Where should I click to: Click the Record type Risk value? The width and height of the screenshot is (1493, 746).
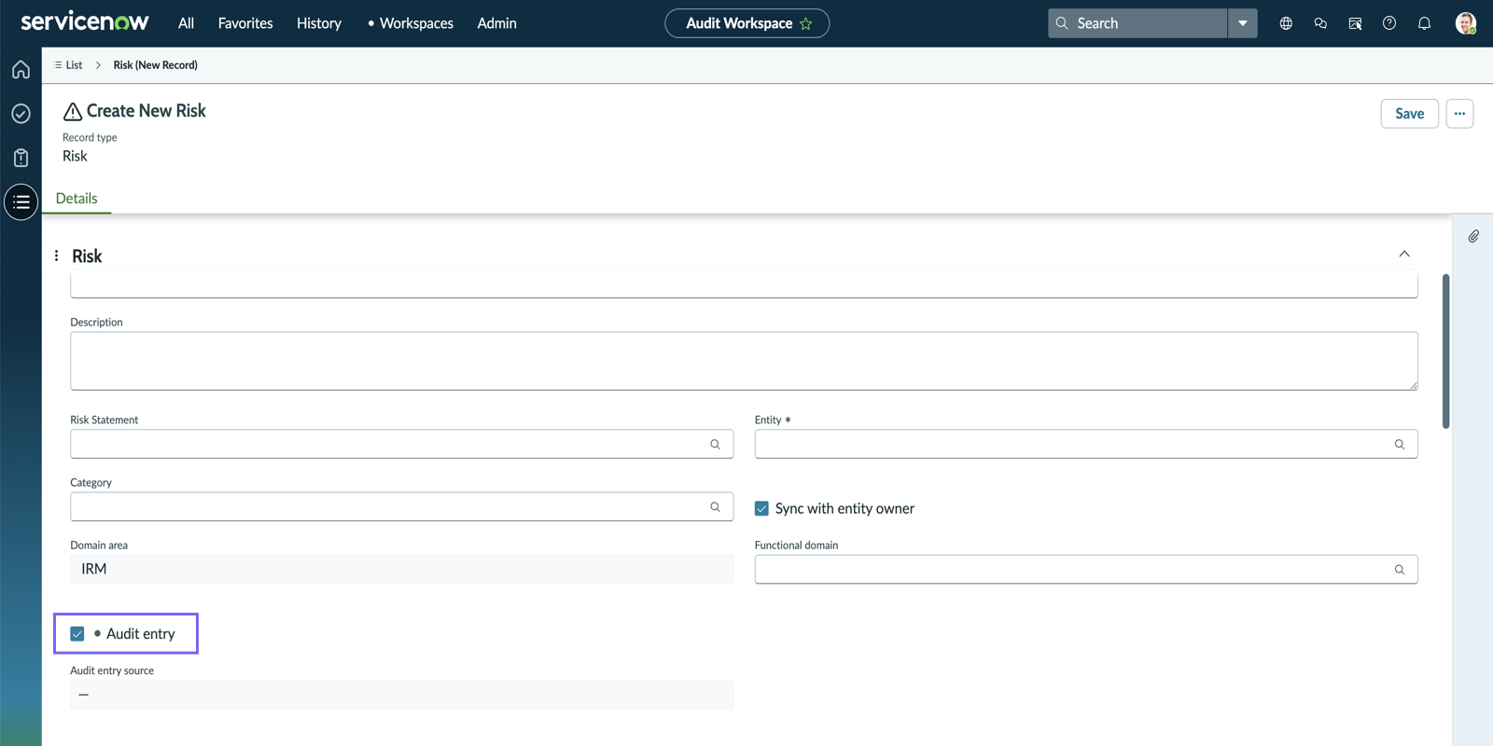pyautogui.click(x=75, y=156)
